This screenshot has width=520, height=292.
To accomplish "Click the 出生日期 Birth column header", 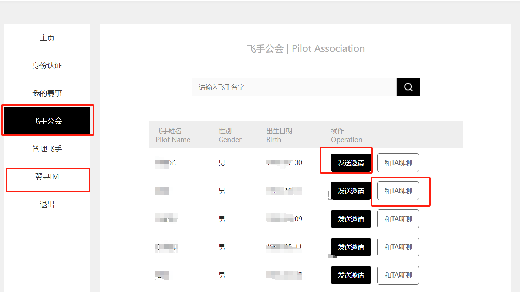I will 279,135.
